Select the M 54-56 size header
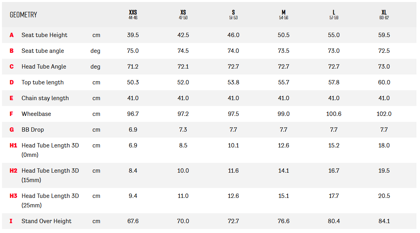Image resolution: width=420 pixels, height=233 pixels. [x=284, y=15]
